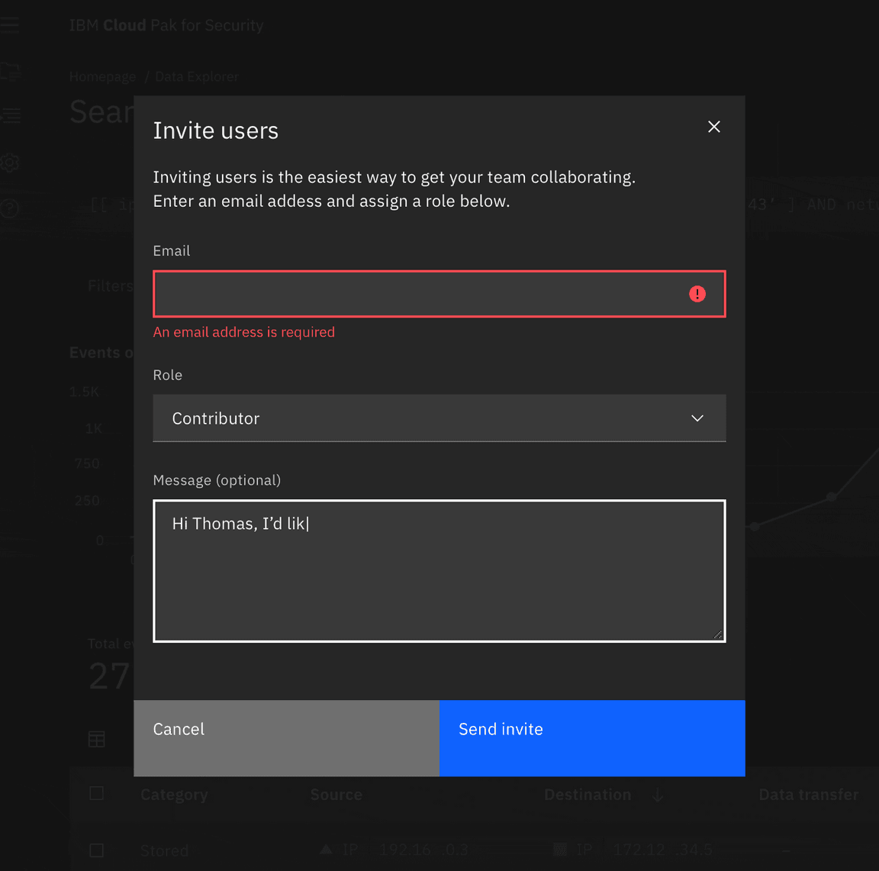879x871 pixels.
Task: Click the settings gear sidebar icon
Action: (9, 163)
